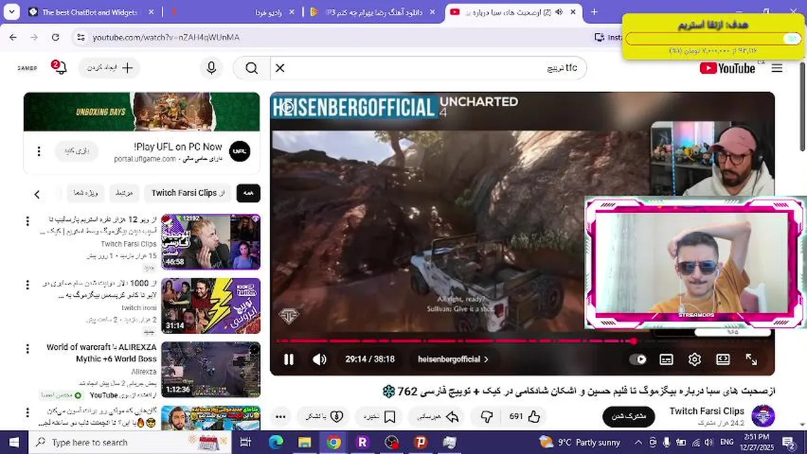Open the Twitch Farsi Clips channel avatar
This screenshot has height=454, width=807.
pyautogui.click(x=763, y=416)
